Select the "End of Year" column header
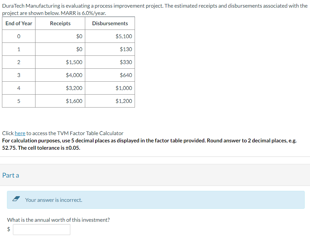The width and height of the screenshot is (310, 237). 18,23
